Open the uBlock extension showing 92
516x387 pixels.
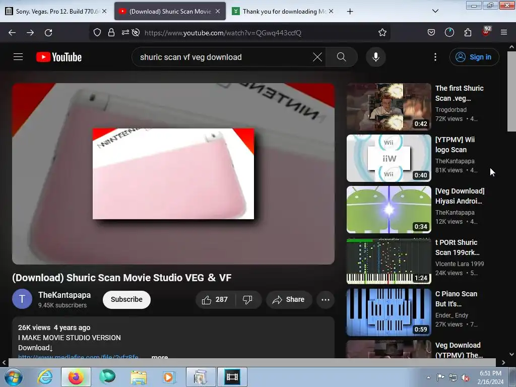486,32
